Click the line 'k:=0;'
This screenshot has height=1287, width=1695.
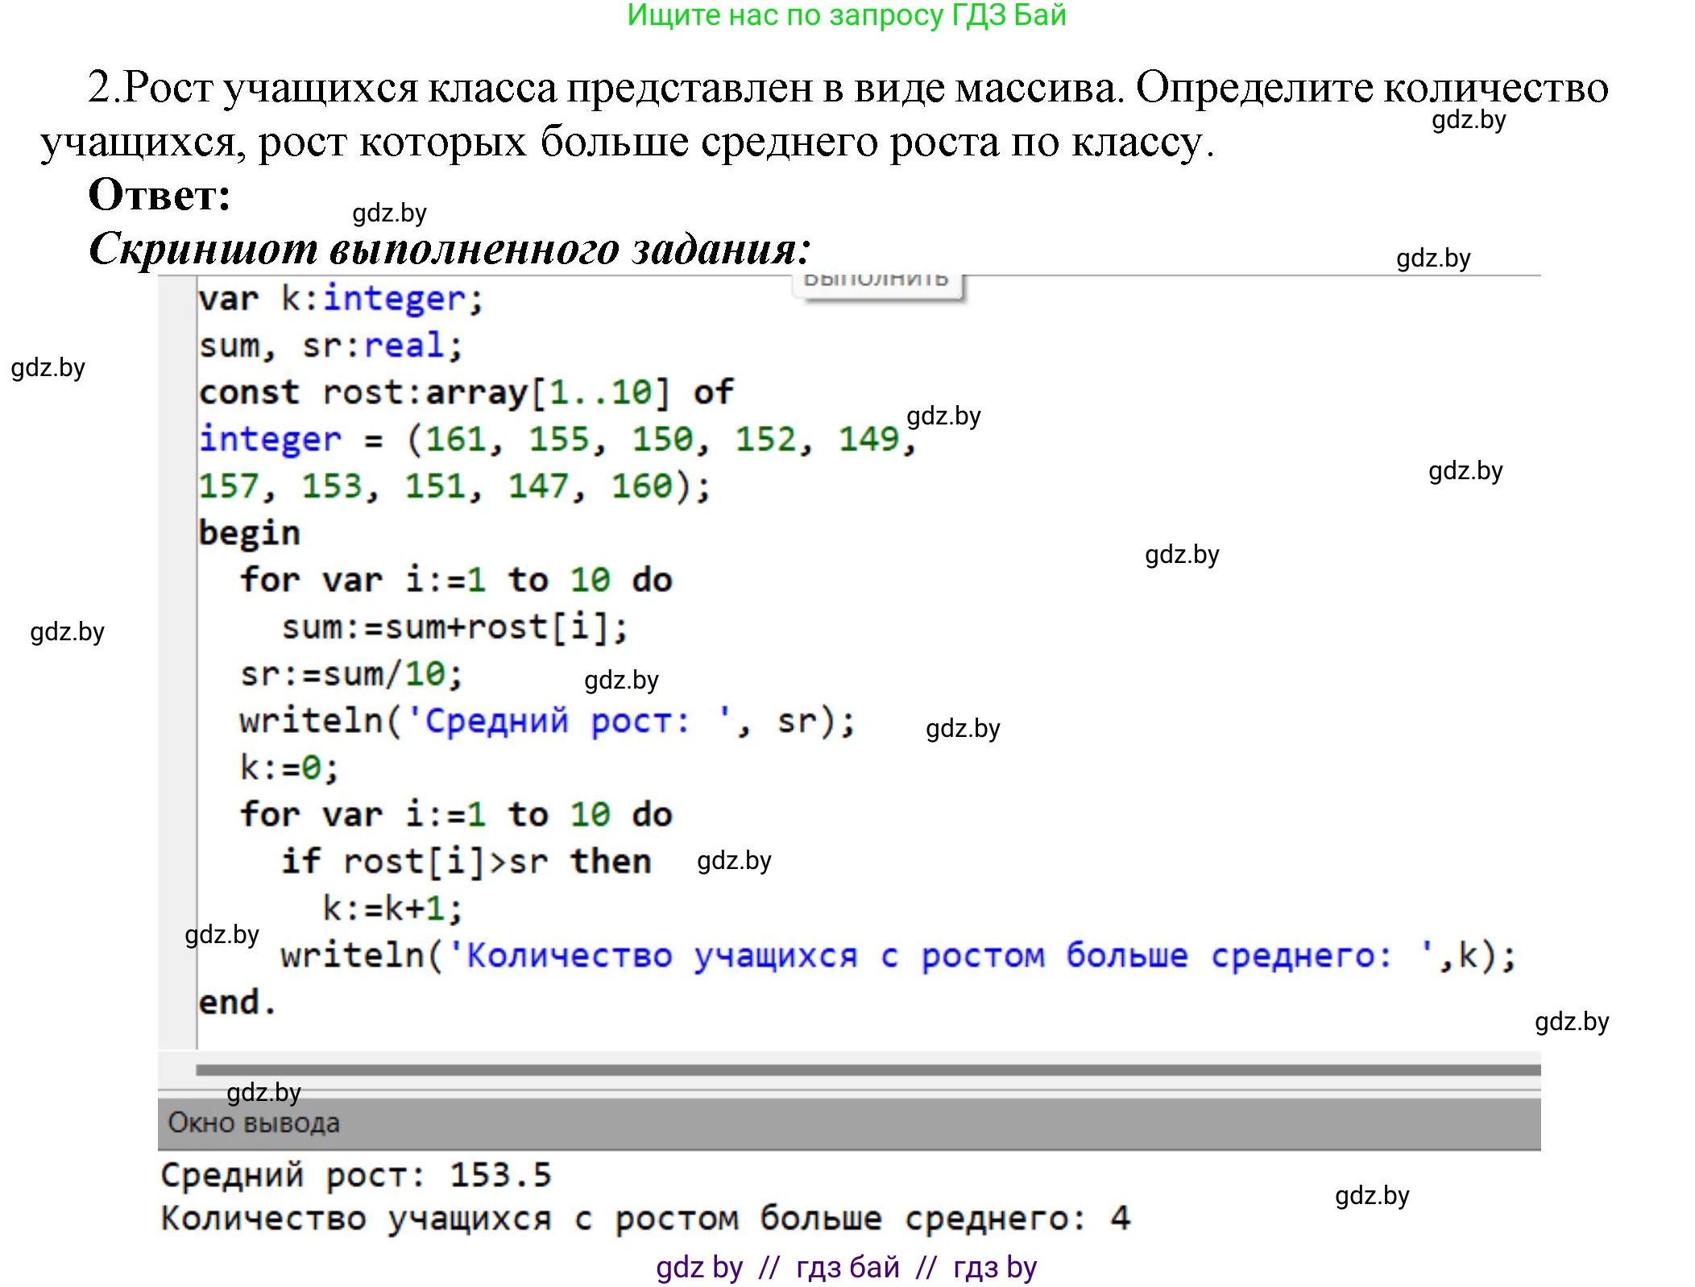[x=289, y=768]
